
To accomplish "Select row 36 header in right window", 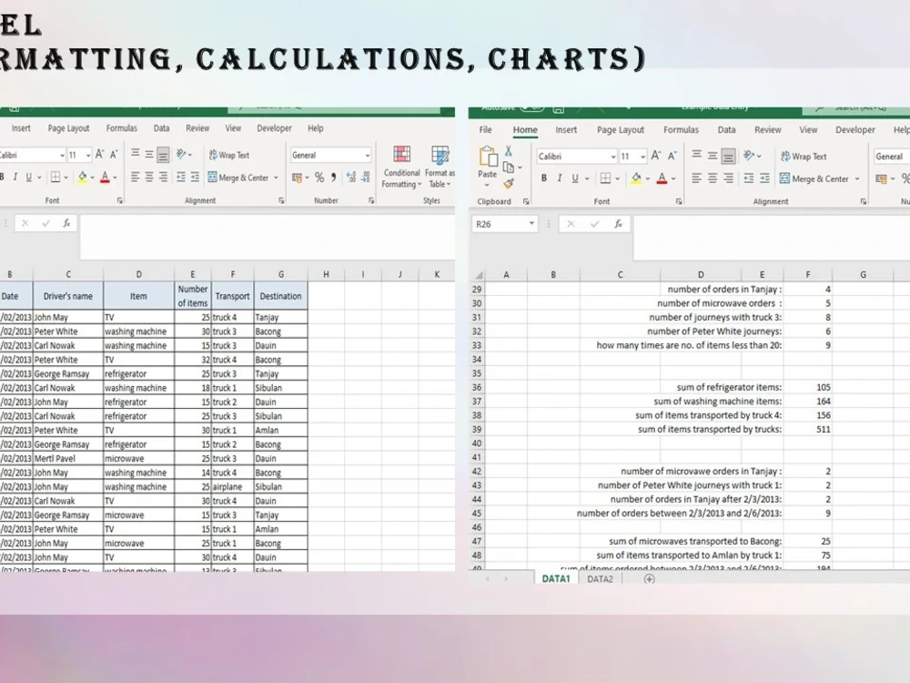I will point(477,387).
